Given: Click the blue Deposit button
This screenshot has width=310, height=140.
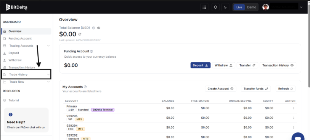Looking at the screenshot, I should coord(201,65).
